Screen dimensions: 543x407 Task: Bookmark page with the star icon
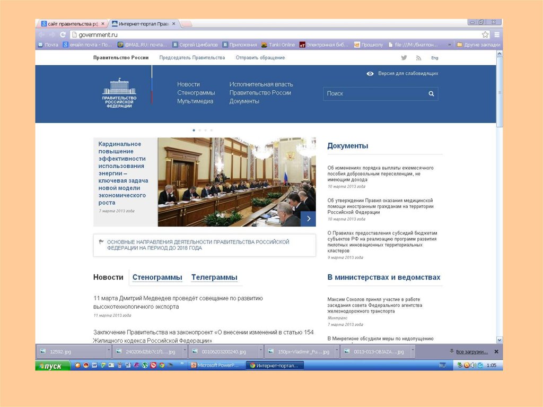coord(485,34)
